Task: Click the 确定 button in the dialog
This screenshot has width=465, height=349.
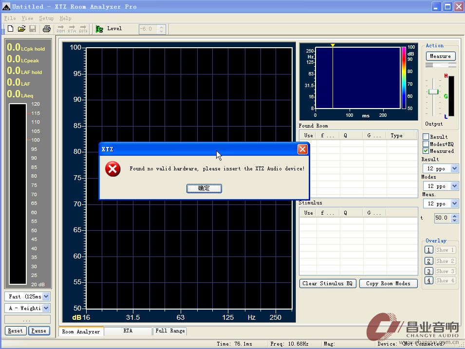Action: (204, 188)
